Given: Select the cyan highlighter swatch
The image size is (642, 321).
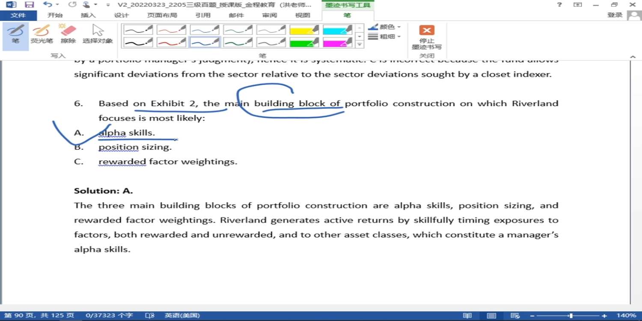Looking at the screenshot, I should click(338, 30).
